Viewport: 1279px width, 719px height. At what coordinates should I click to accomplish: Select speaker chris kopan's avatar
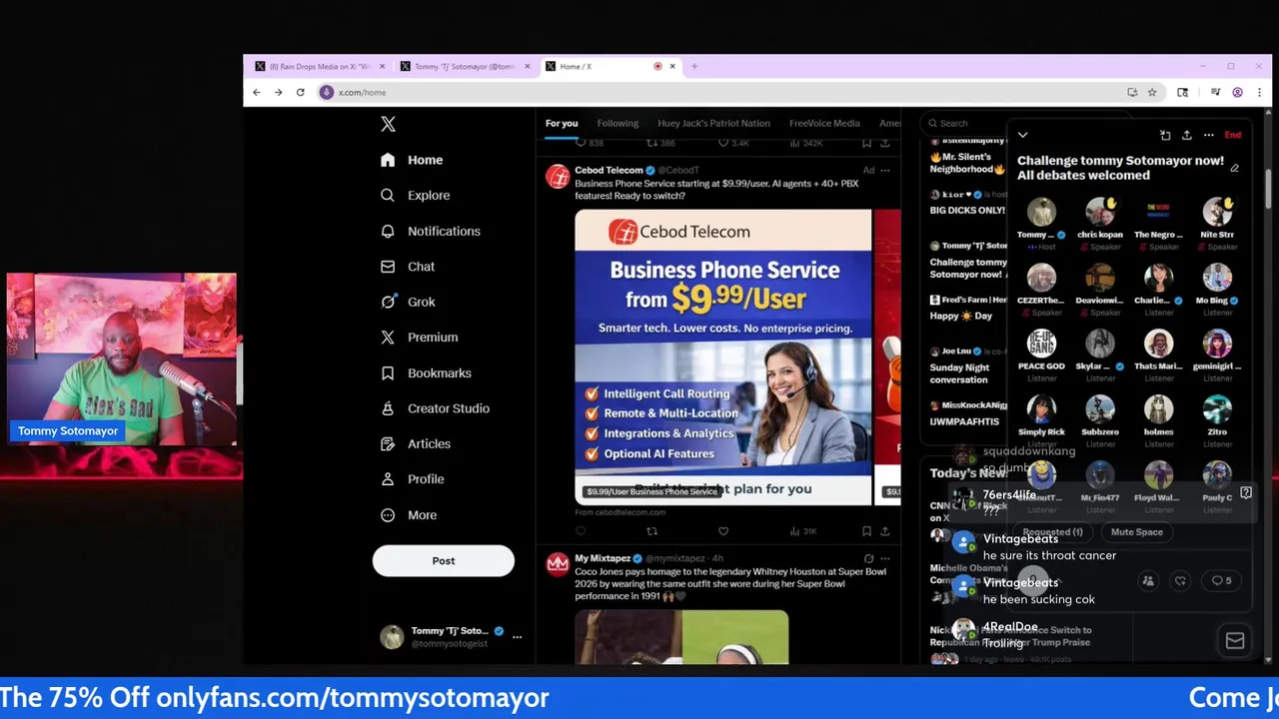point(1100,212)
